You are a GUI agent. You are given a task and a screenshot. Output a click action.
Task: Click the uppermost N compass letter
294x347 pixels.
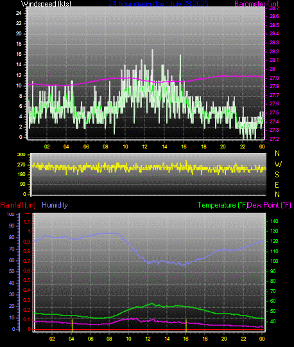point(277,154)
